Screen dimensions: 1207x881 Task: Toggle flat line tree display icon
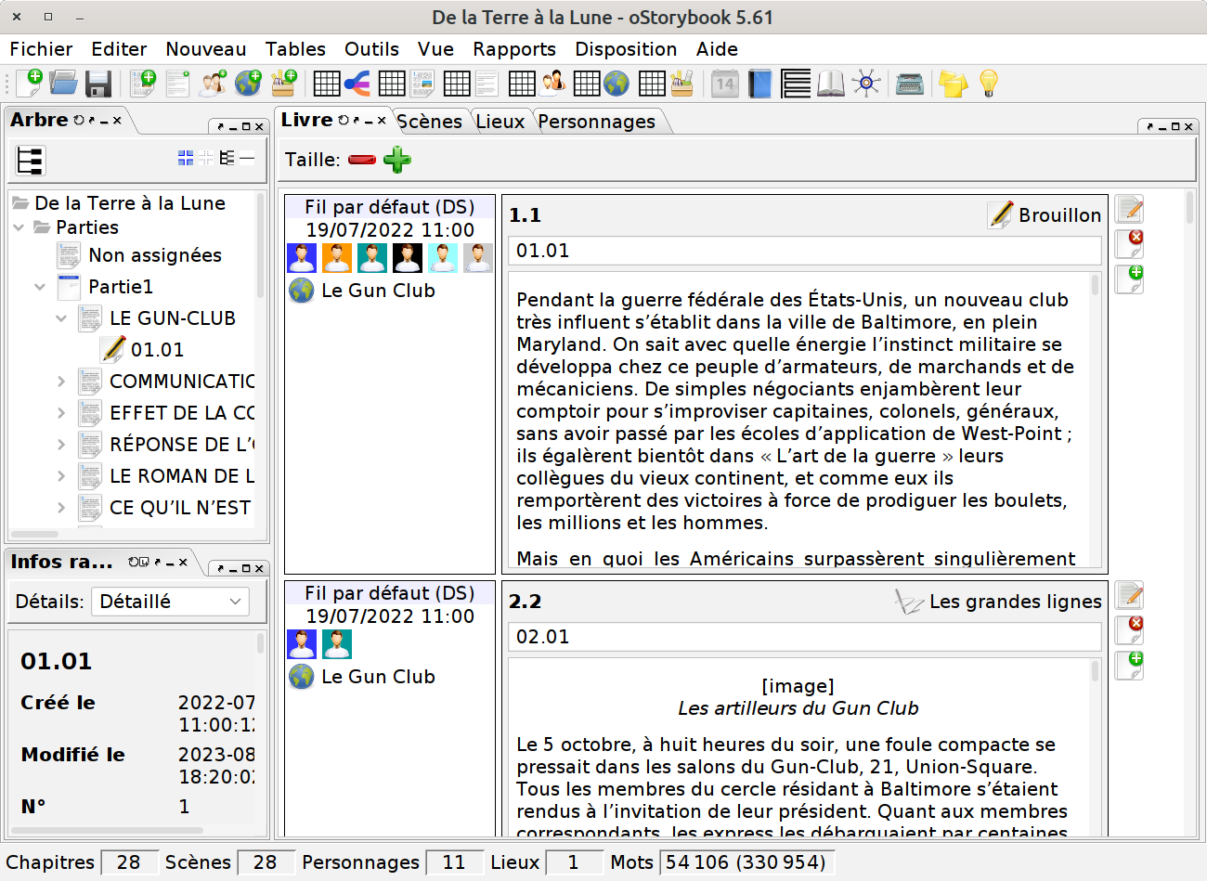click(x=247, y=159)
